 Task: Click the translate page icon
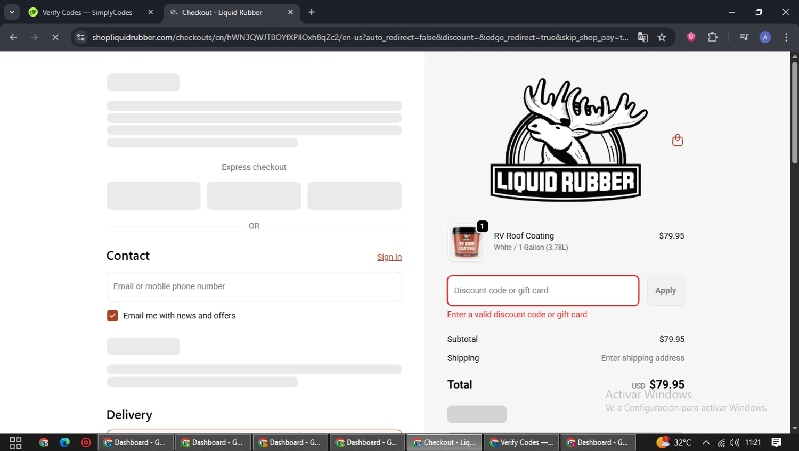[643, 37]
